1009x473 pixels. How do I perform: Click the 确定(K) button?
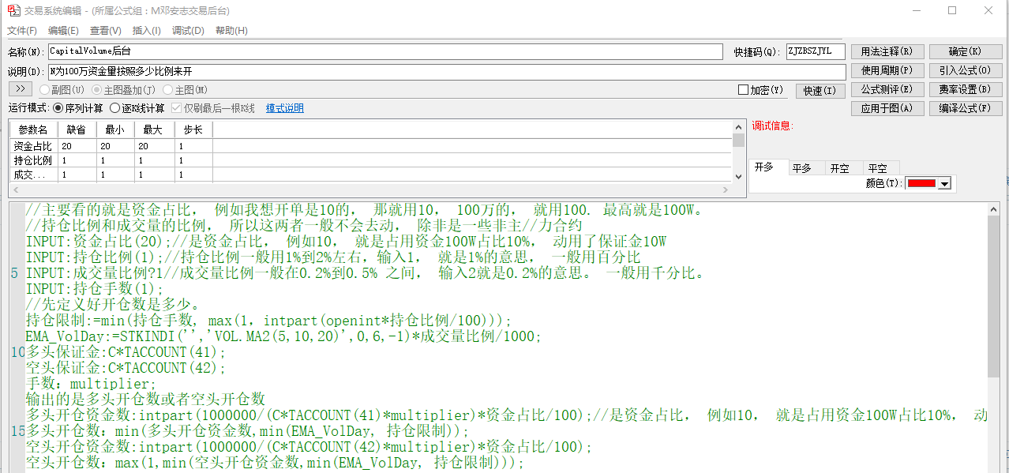pos(966,51)
